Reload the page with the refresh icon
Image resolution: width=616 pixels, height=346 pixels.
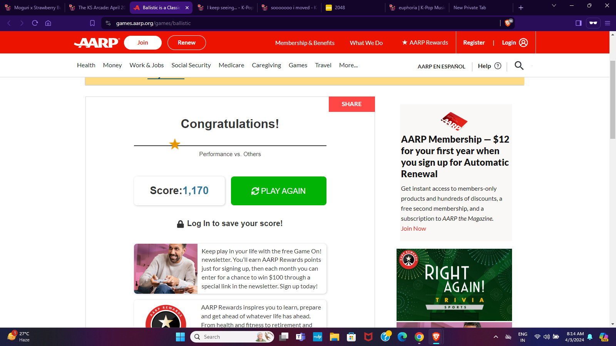35,23
